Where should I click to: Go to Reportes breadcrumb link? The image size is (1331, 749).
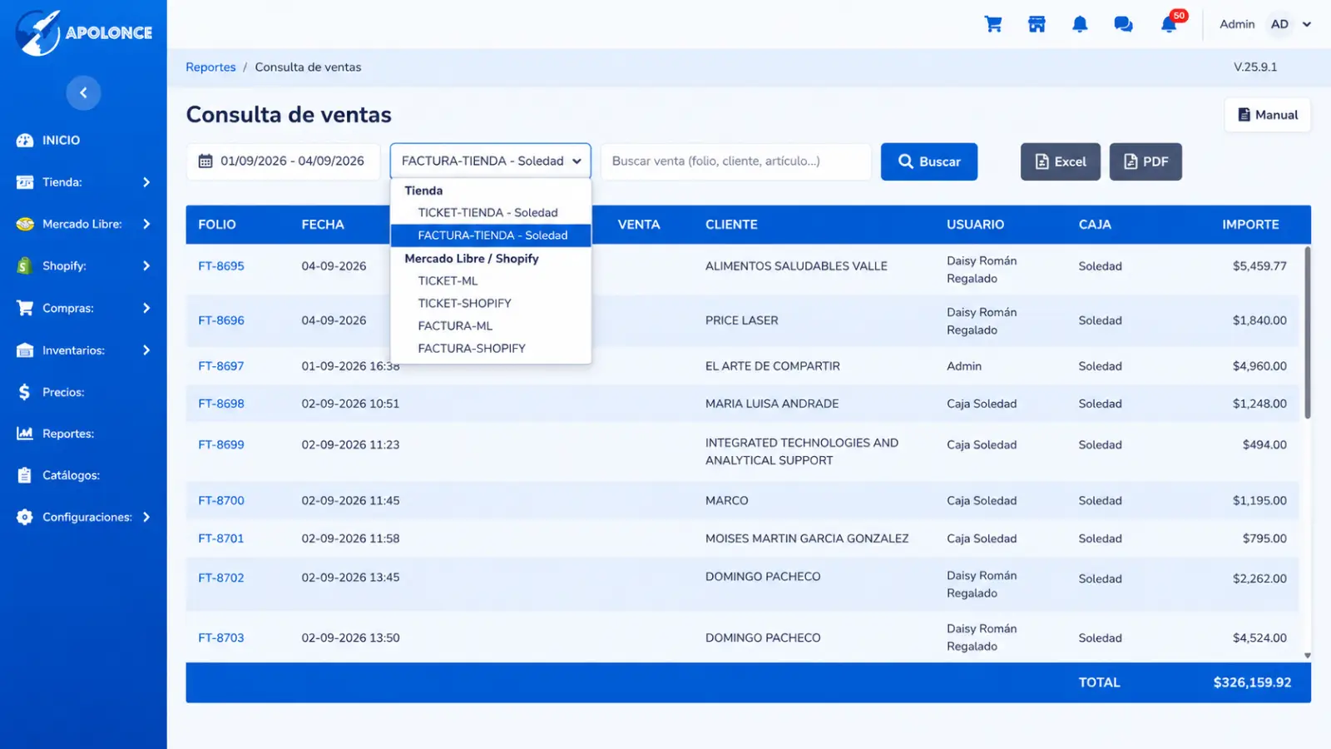coord(210,67)
